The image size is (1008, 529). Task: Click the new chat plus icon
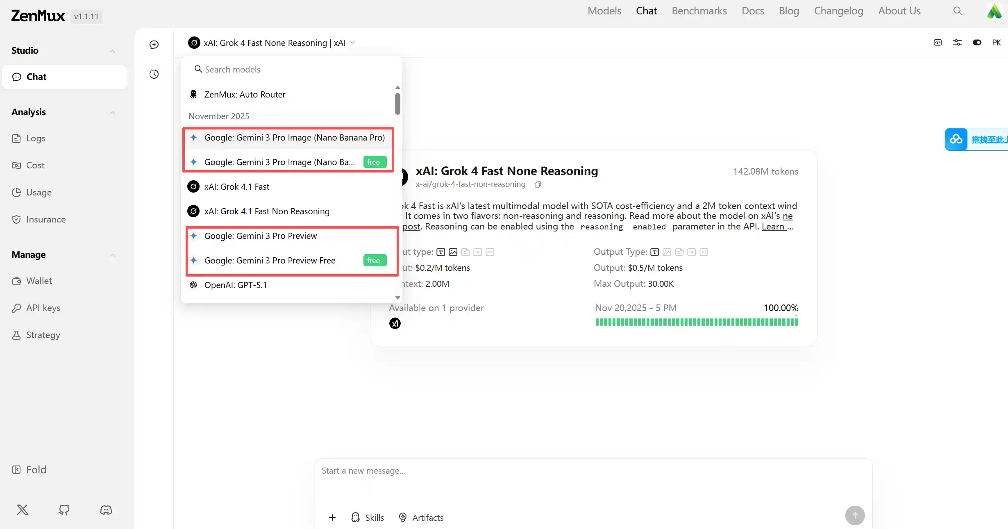[154, 45]
